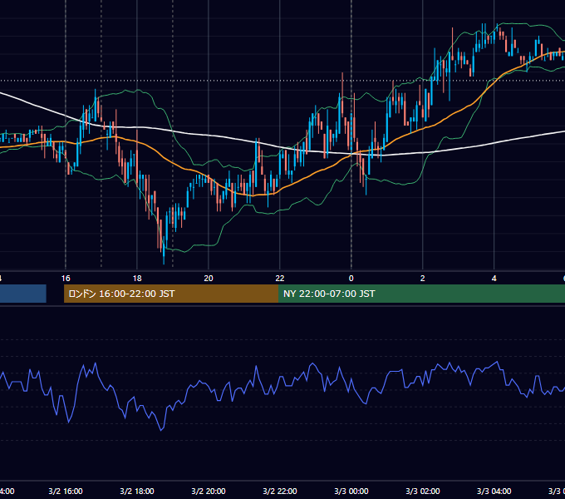Screen dimensions: 565x499
Task: Click the '3/2 22:00' time axis label
Action: tap(280, 492)
